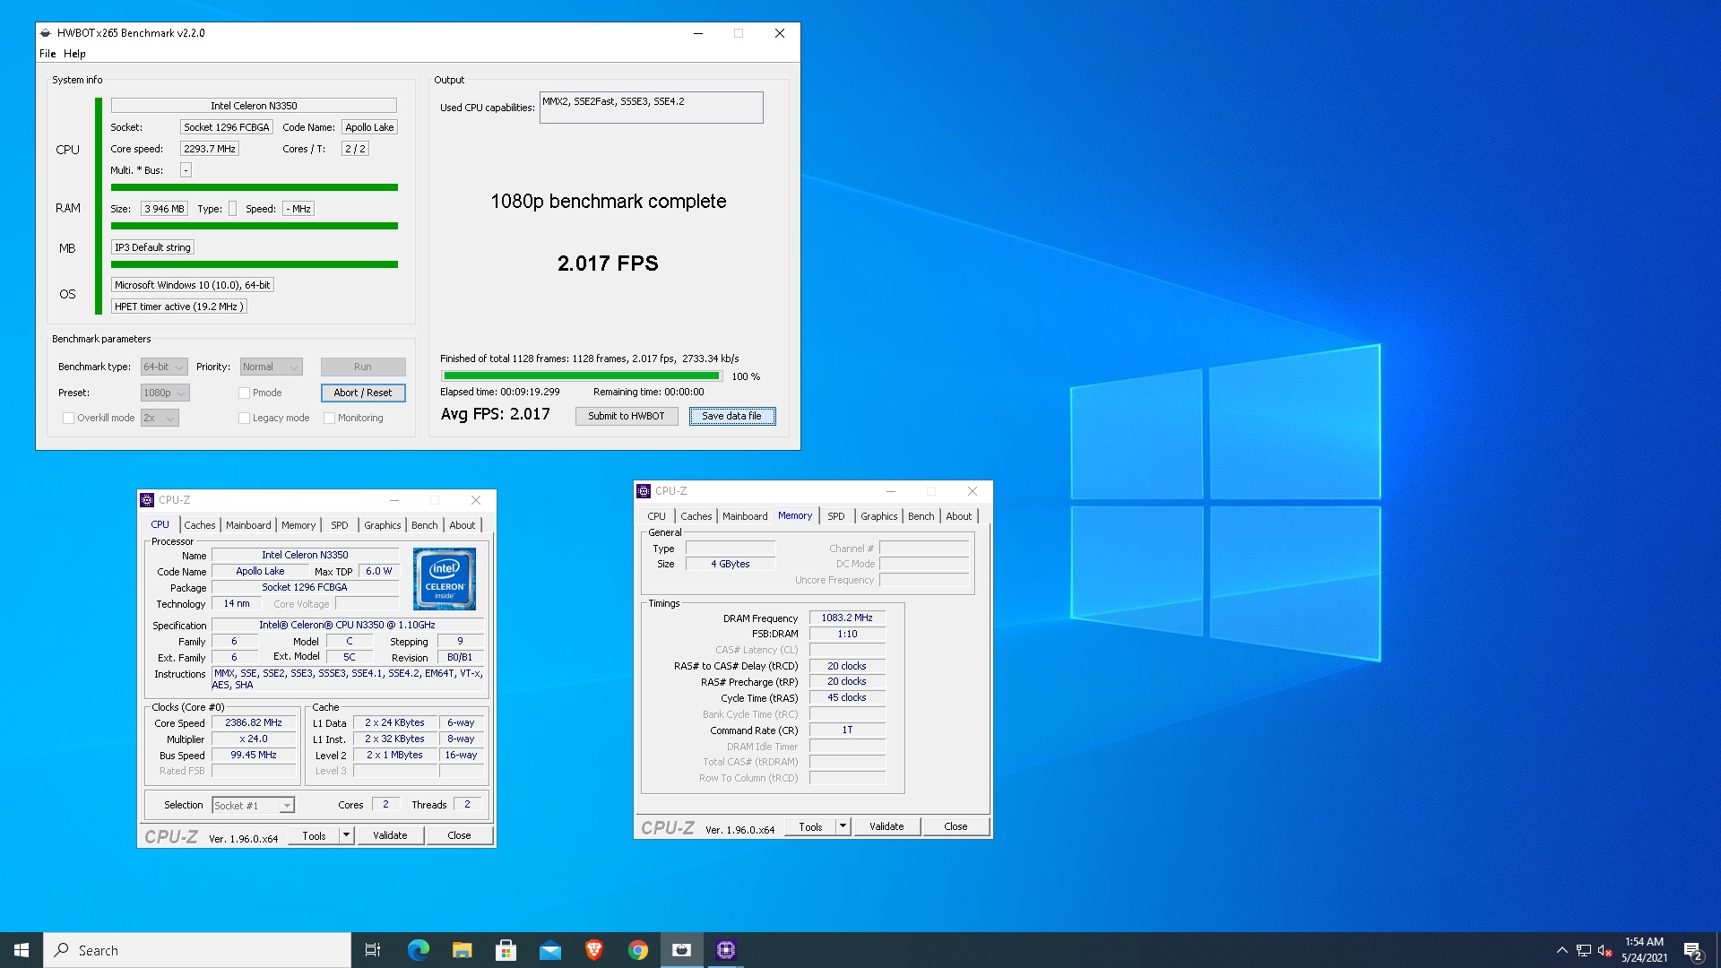Click Abort / Reset button
Image resolution: width=1721 pixels, height=968 pixels.
coord(363,393)
